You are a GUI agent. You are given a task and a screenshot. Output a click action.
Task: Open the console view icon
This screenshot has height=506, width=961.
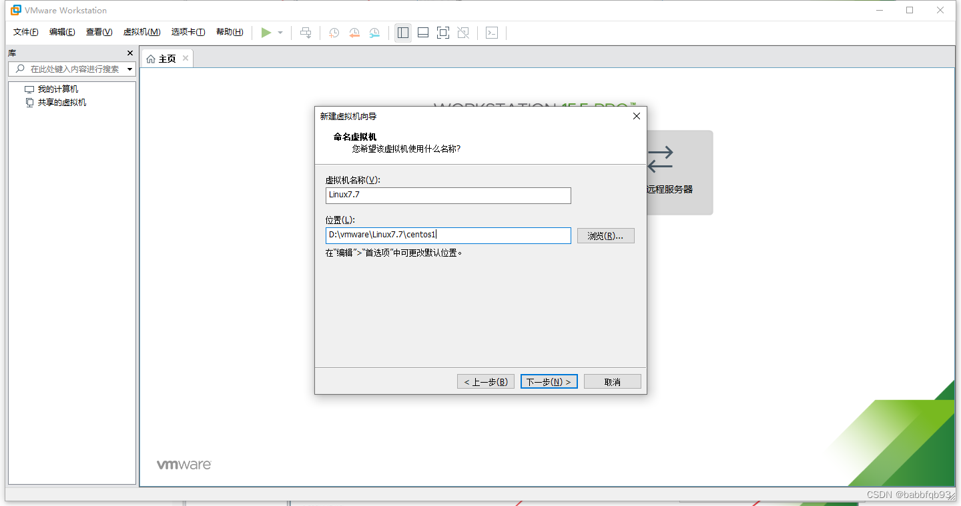(x=492, y=33)
